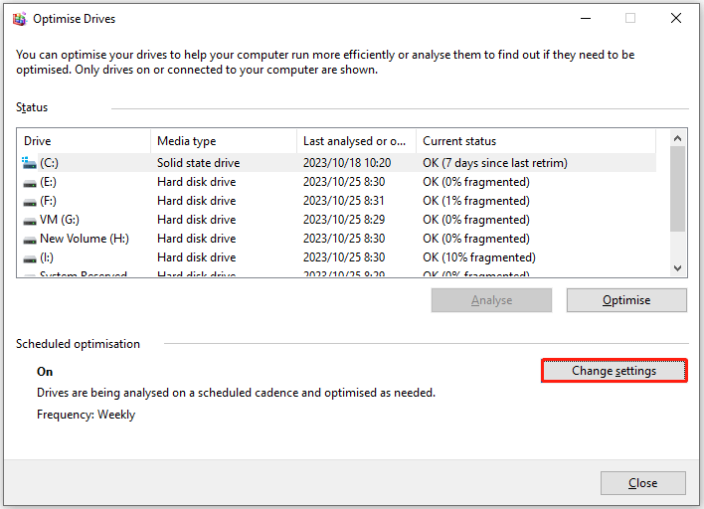Sort by Last analysed or optimised column header
Screen dimensions: 704x509
[357, 141]
